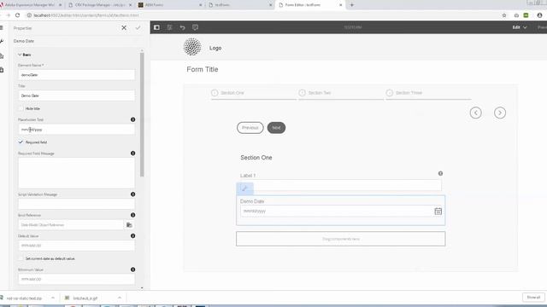Close the Form Editor browser tab

pos(340,5)
